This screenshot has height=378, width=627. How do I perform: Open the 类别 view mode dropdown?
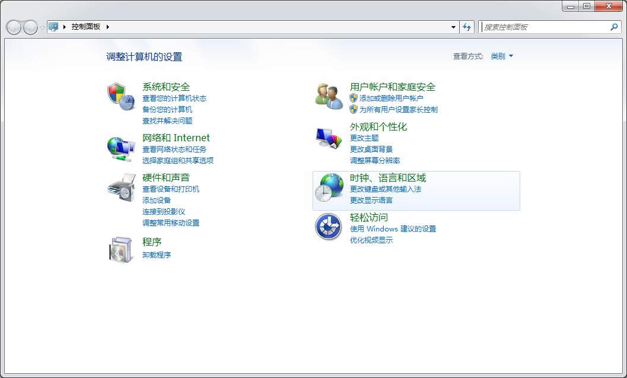501,55
